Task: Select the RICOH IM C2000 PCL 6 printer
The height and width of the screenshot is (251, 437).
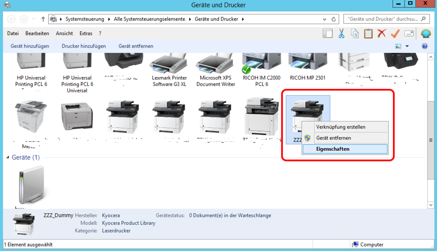Action: (261, 70)
